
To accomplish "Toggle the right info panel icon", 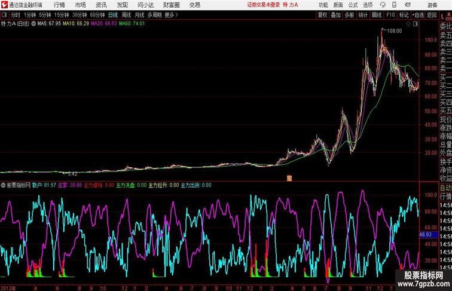I will tap(416, 24).
